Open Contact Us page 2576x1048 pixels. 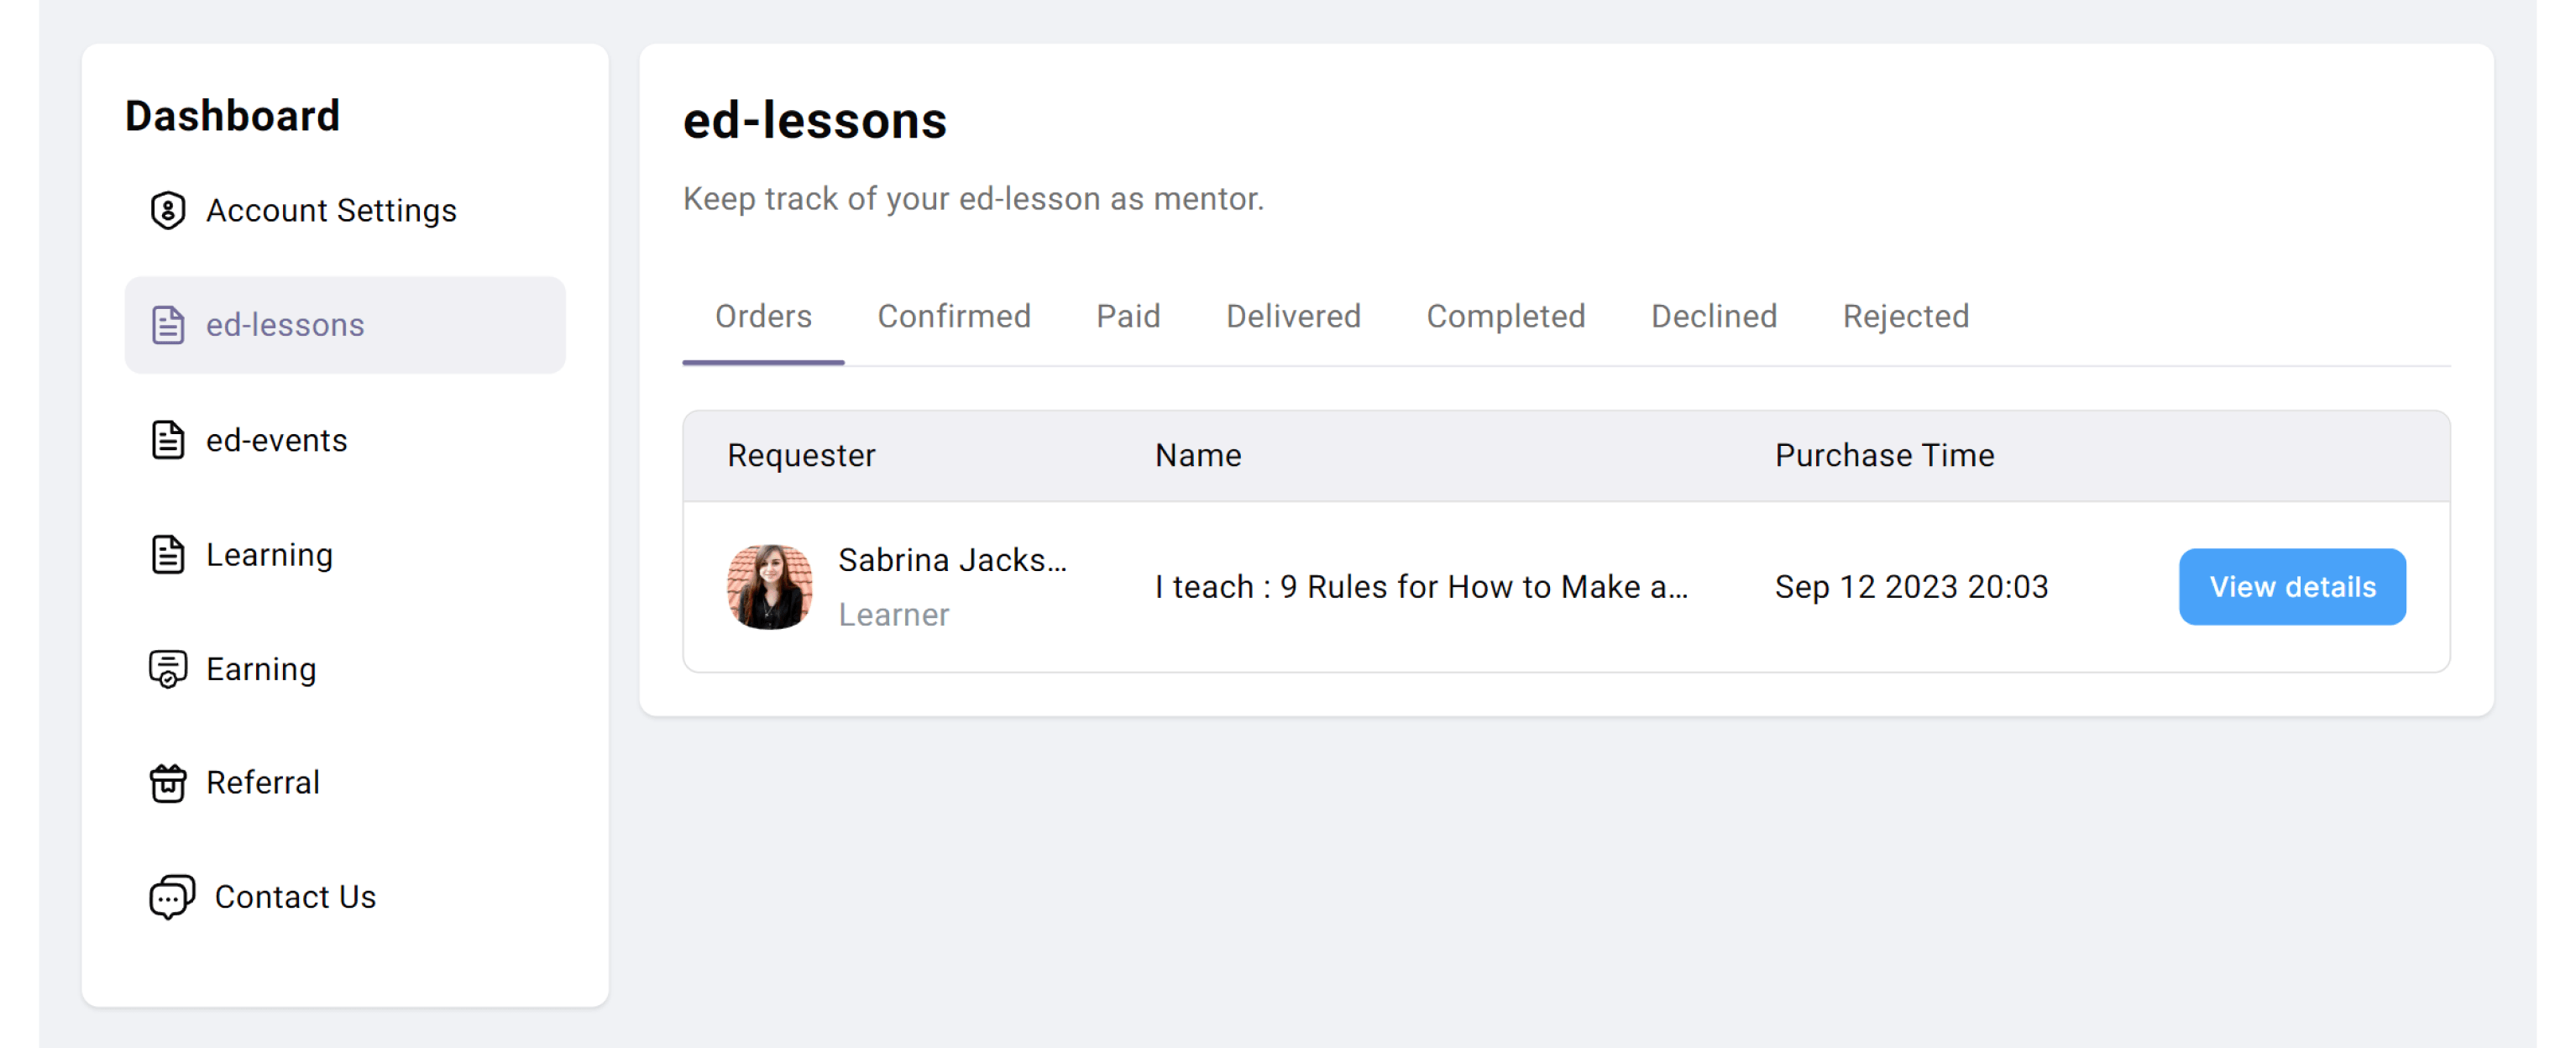345,897
